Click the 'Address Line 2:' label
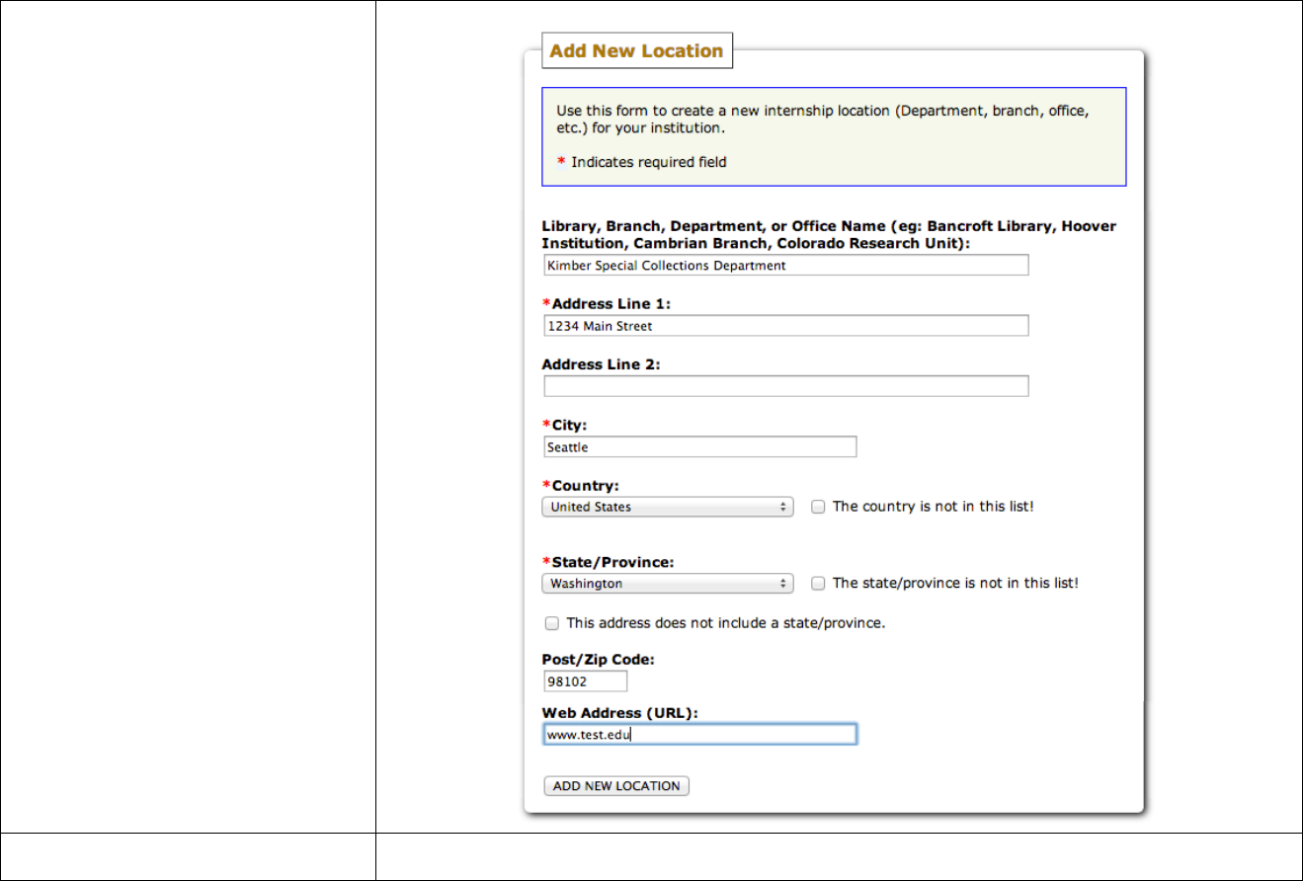The width and height of the screenshot is (1303, 881). 602,364
